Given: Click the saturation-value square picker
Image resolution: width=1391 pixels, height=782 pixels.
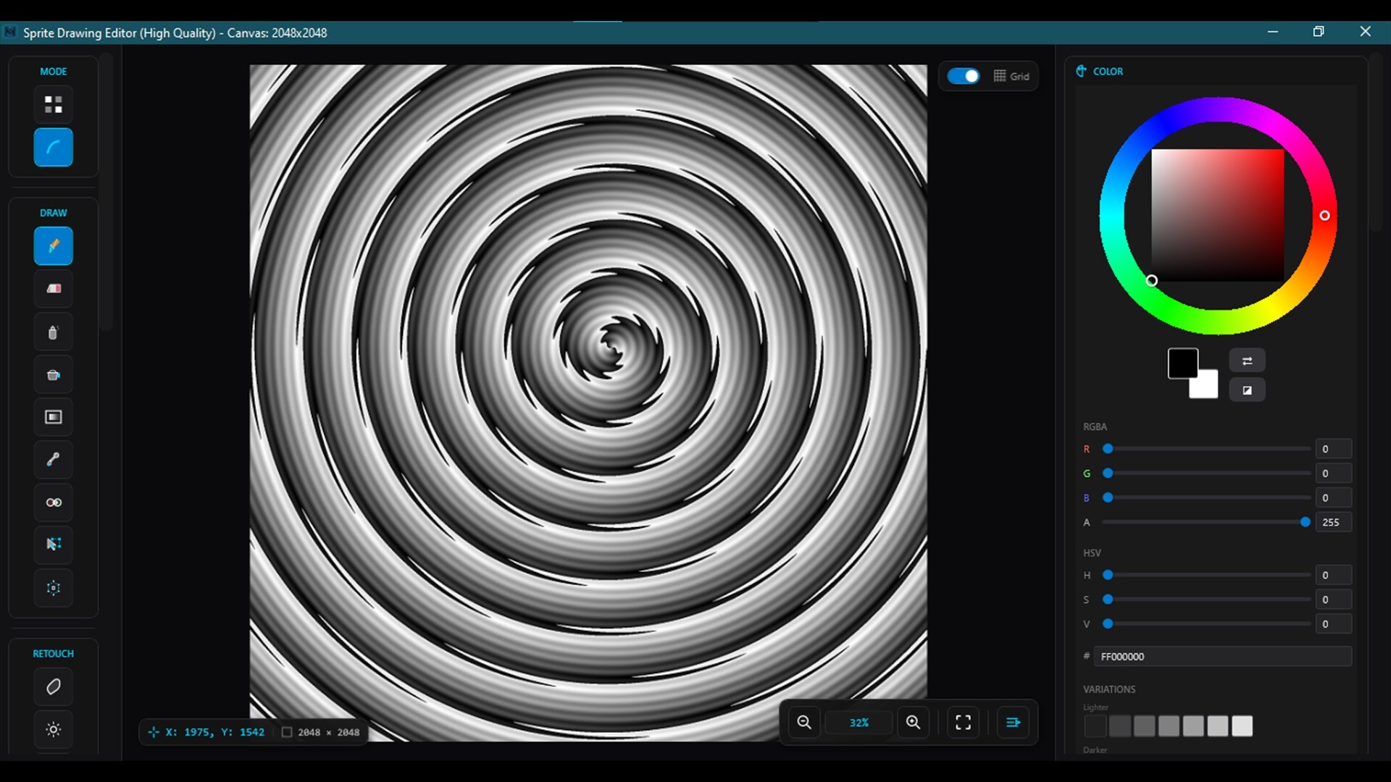Looking at the screenshot, I should point(1217,215).
